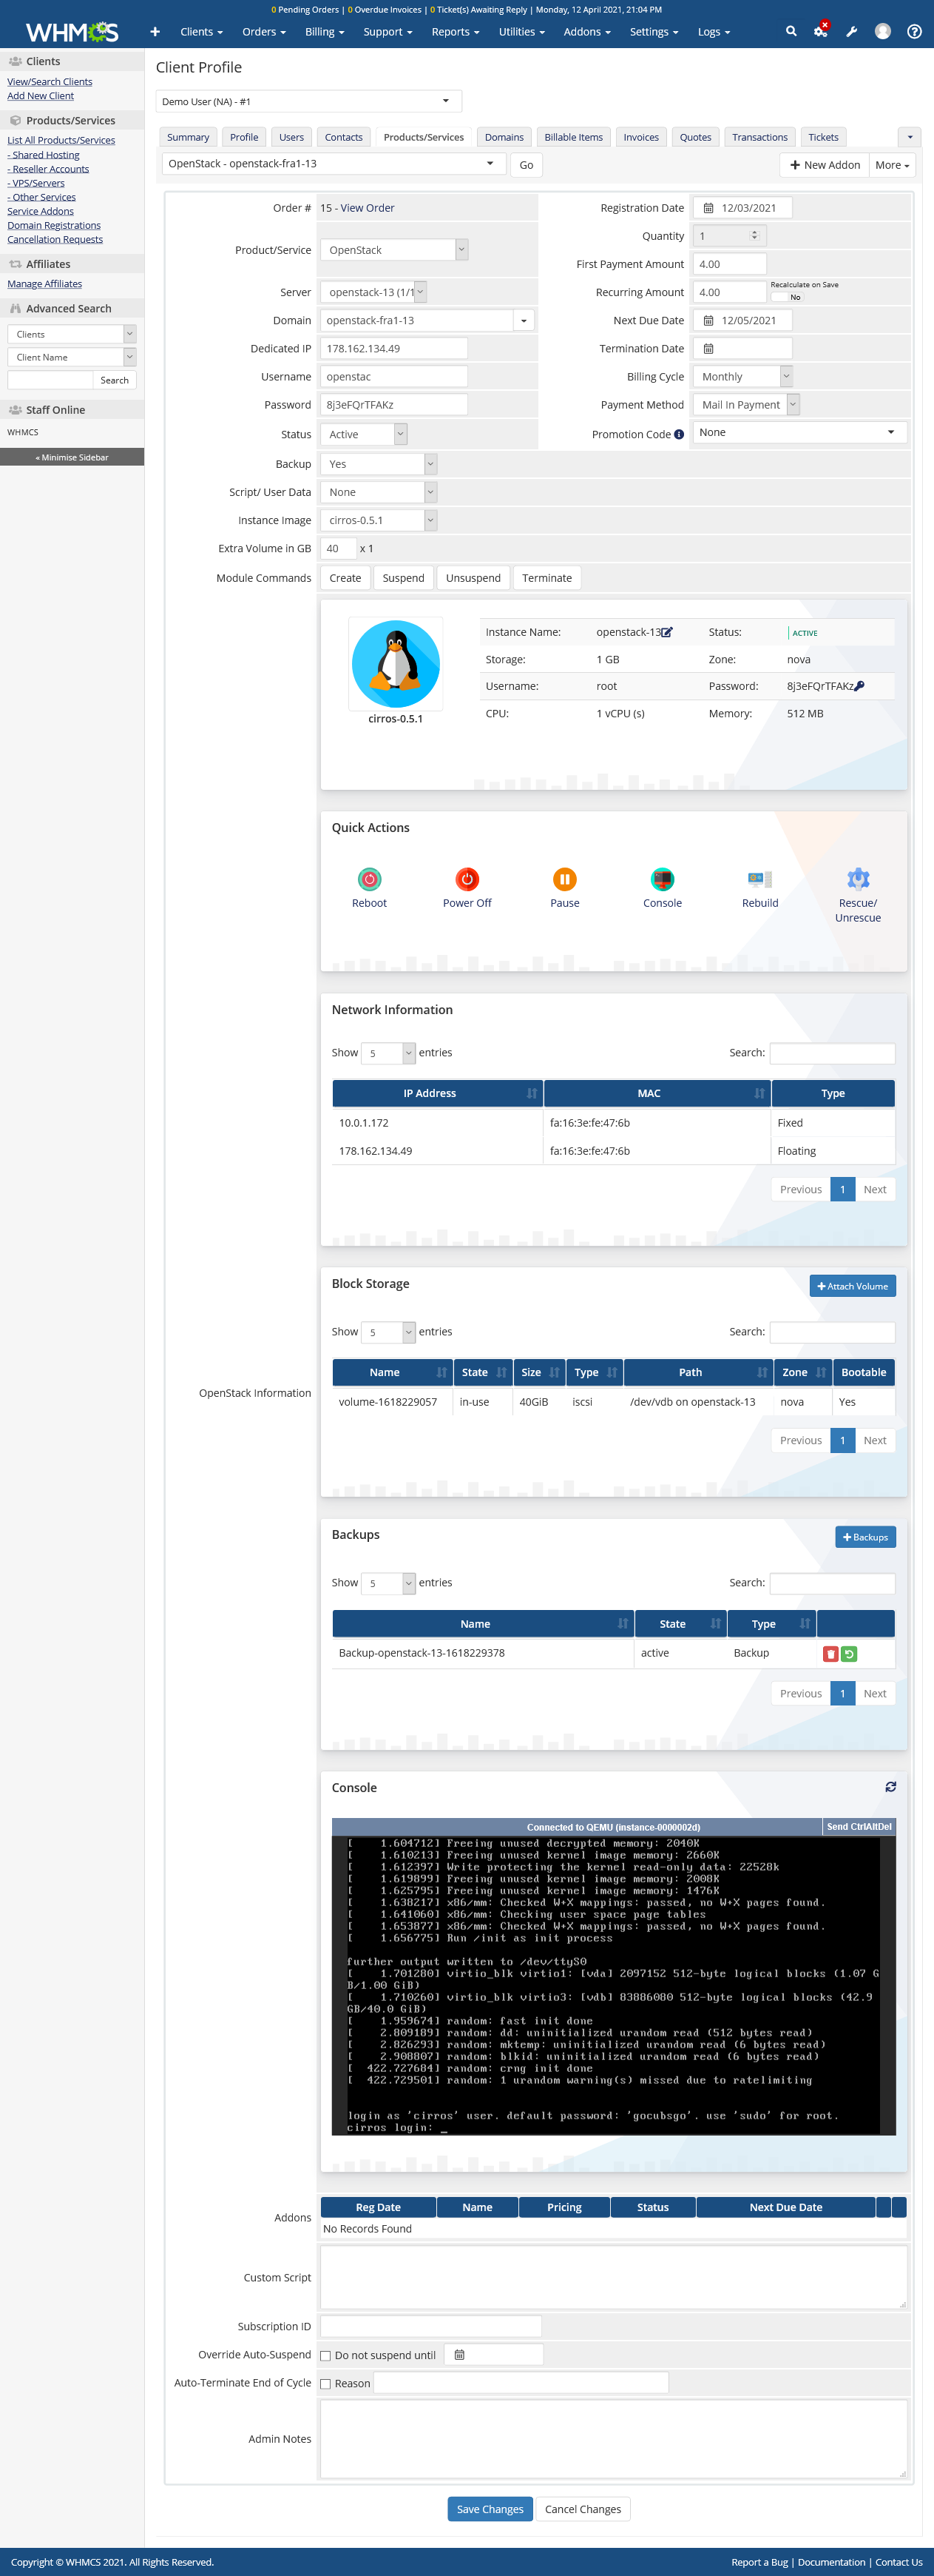Open the Billing top menu

325,31
